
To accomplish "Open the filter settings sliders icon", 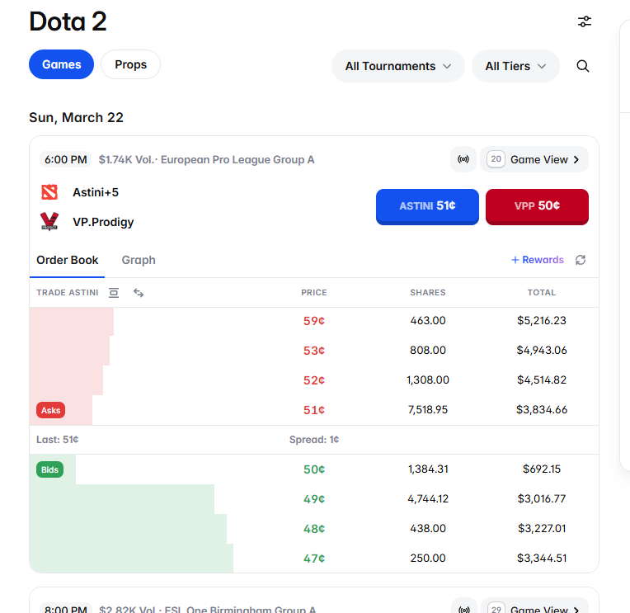I will [x=584, y=21].
